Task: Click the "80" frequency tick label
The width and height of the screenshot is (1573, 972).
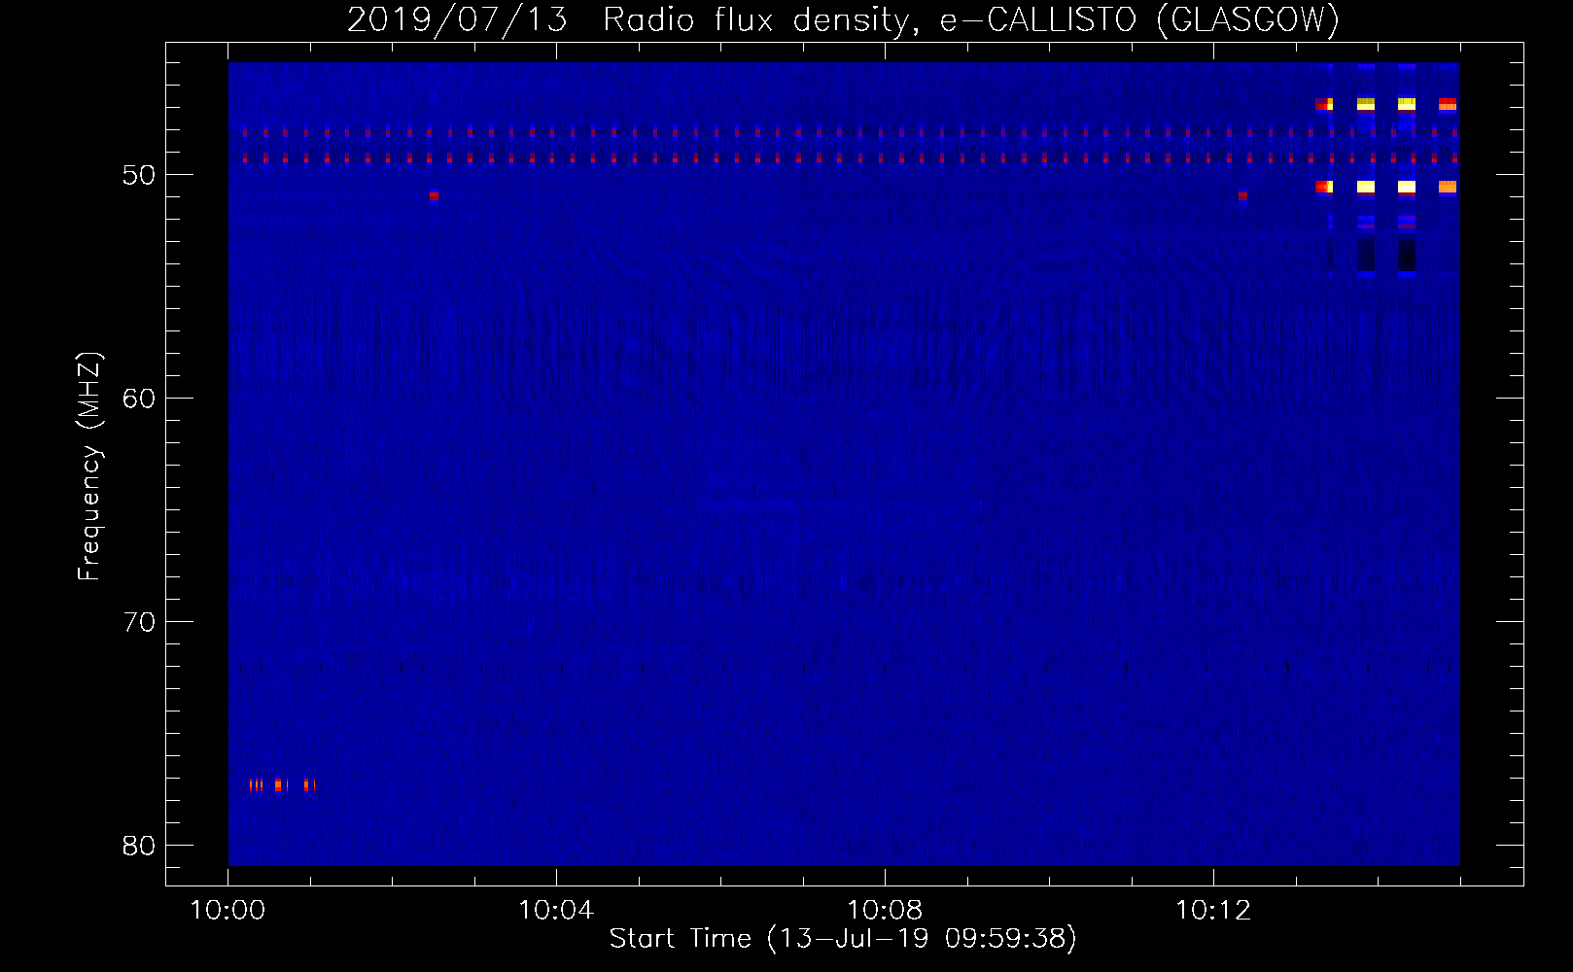Action: click(139, 846)
